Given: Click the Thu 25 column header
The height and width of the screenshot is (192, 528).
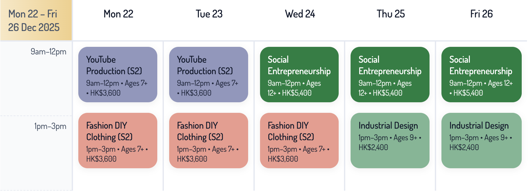Looking at the screenshot, I should [391, 14].
